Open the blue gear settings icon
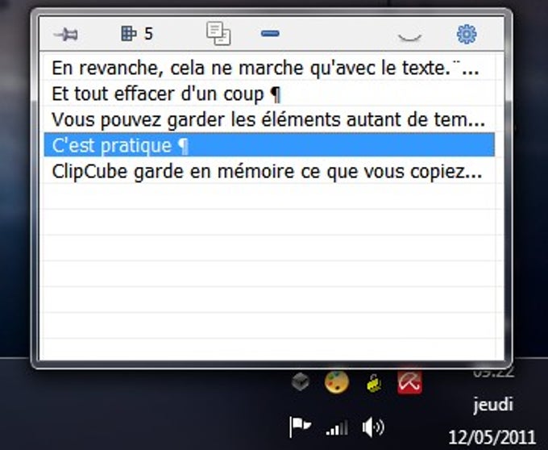The image size is (548, 450). (467, 34)
